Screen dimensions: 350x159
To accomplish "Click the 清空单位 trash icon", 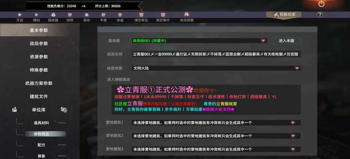I will coord(141,15).
